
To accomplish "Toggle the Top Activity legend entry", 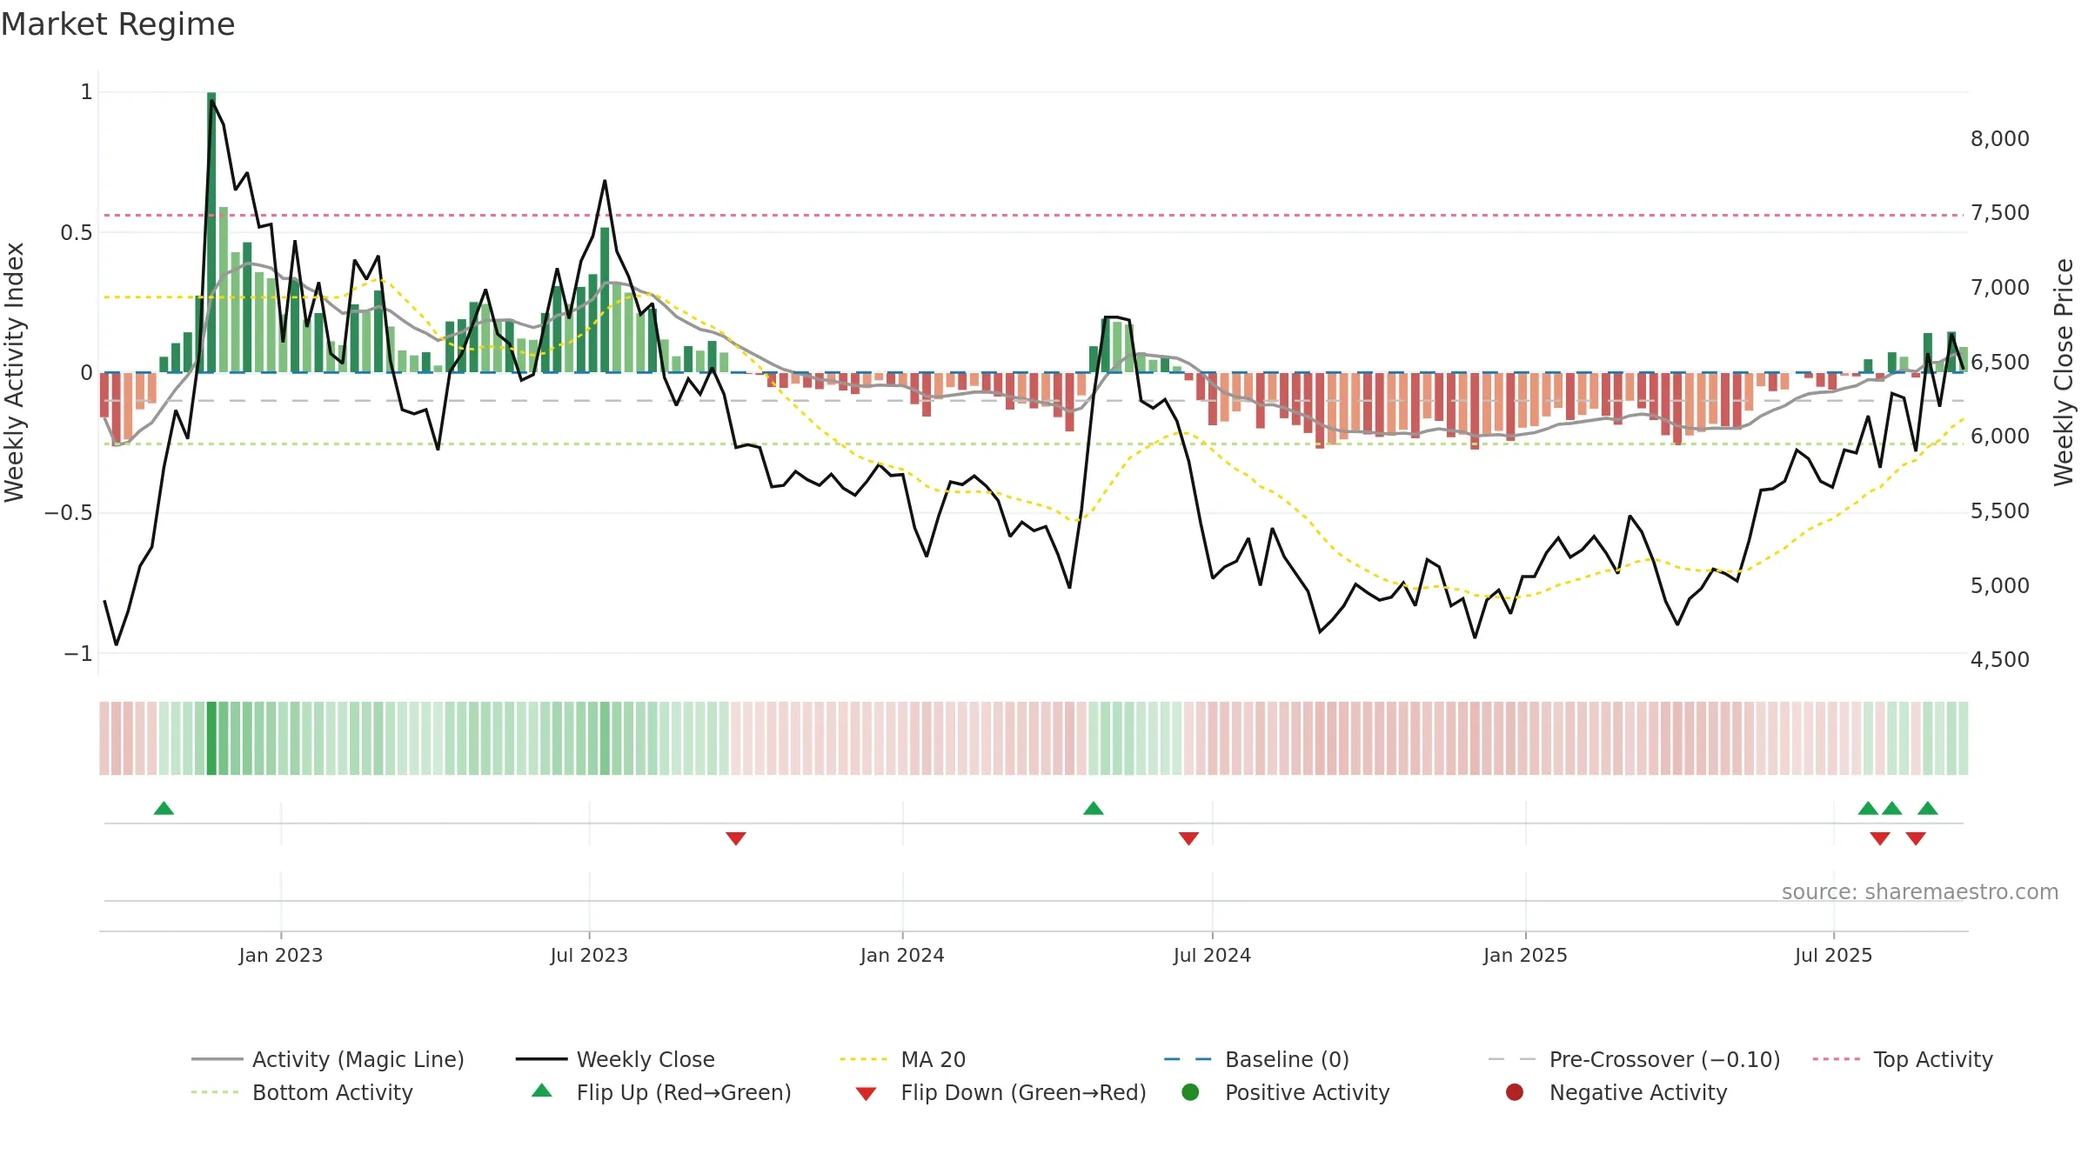I will tap(1903, 1059).
